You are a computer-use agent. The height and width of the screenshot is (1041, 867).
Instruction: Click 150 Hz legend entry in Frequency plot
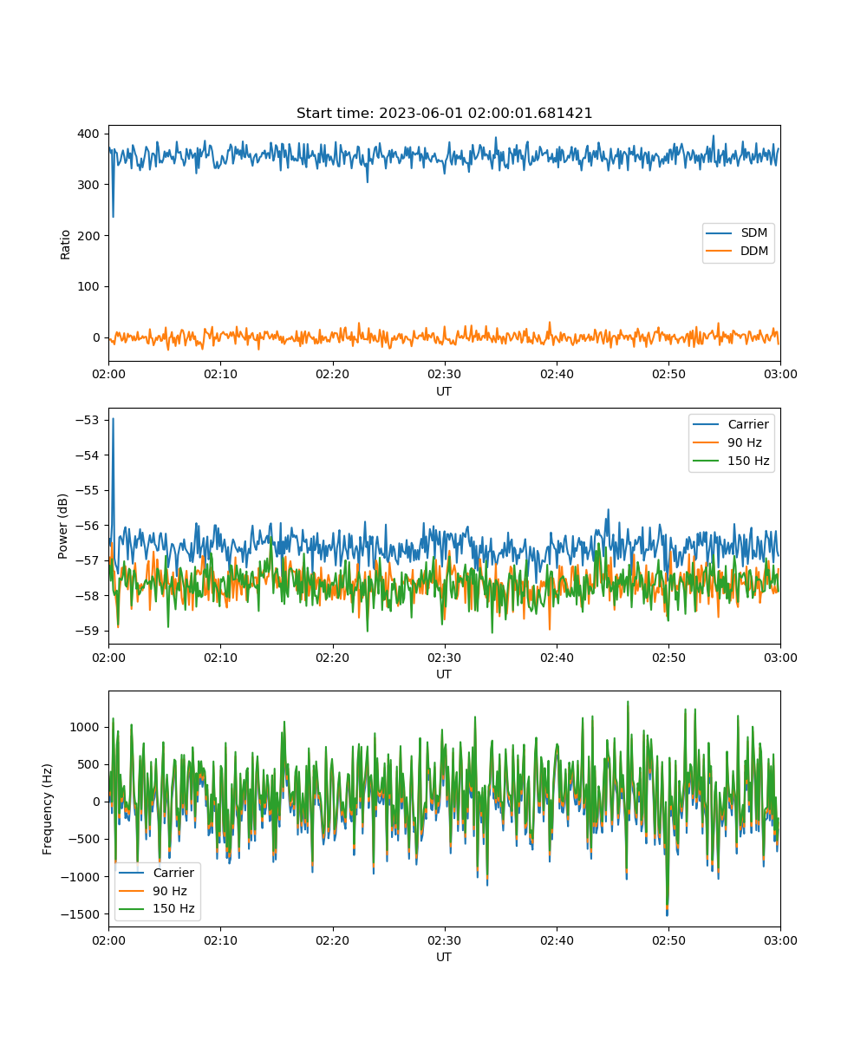(173, 909)
